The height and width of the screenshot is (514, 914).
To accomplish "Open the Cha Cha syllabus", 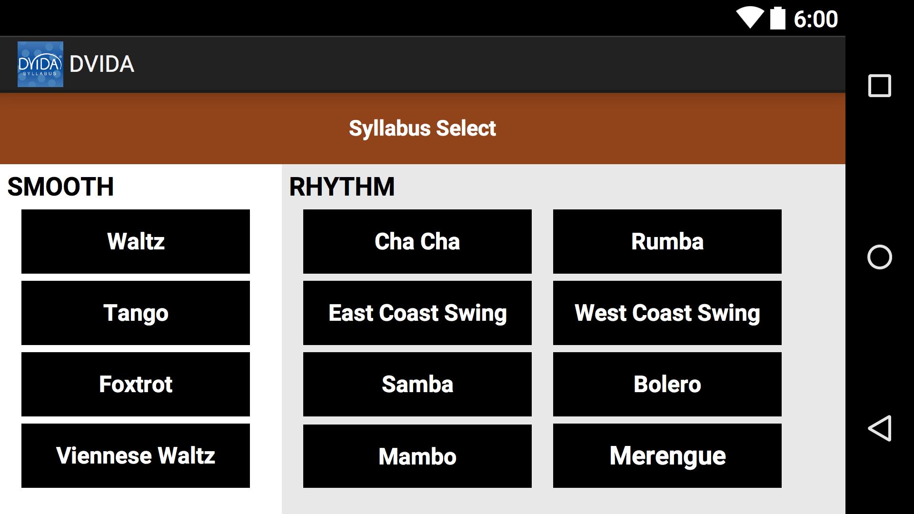I will pos(417,241).
